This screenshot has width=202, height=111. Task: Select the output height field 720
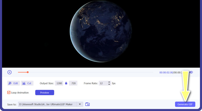(x=73, y=83)
